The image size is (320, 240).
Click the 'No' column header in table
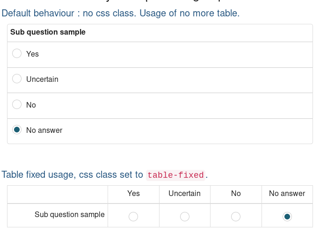236,194
